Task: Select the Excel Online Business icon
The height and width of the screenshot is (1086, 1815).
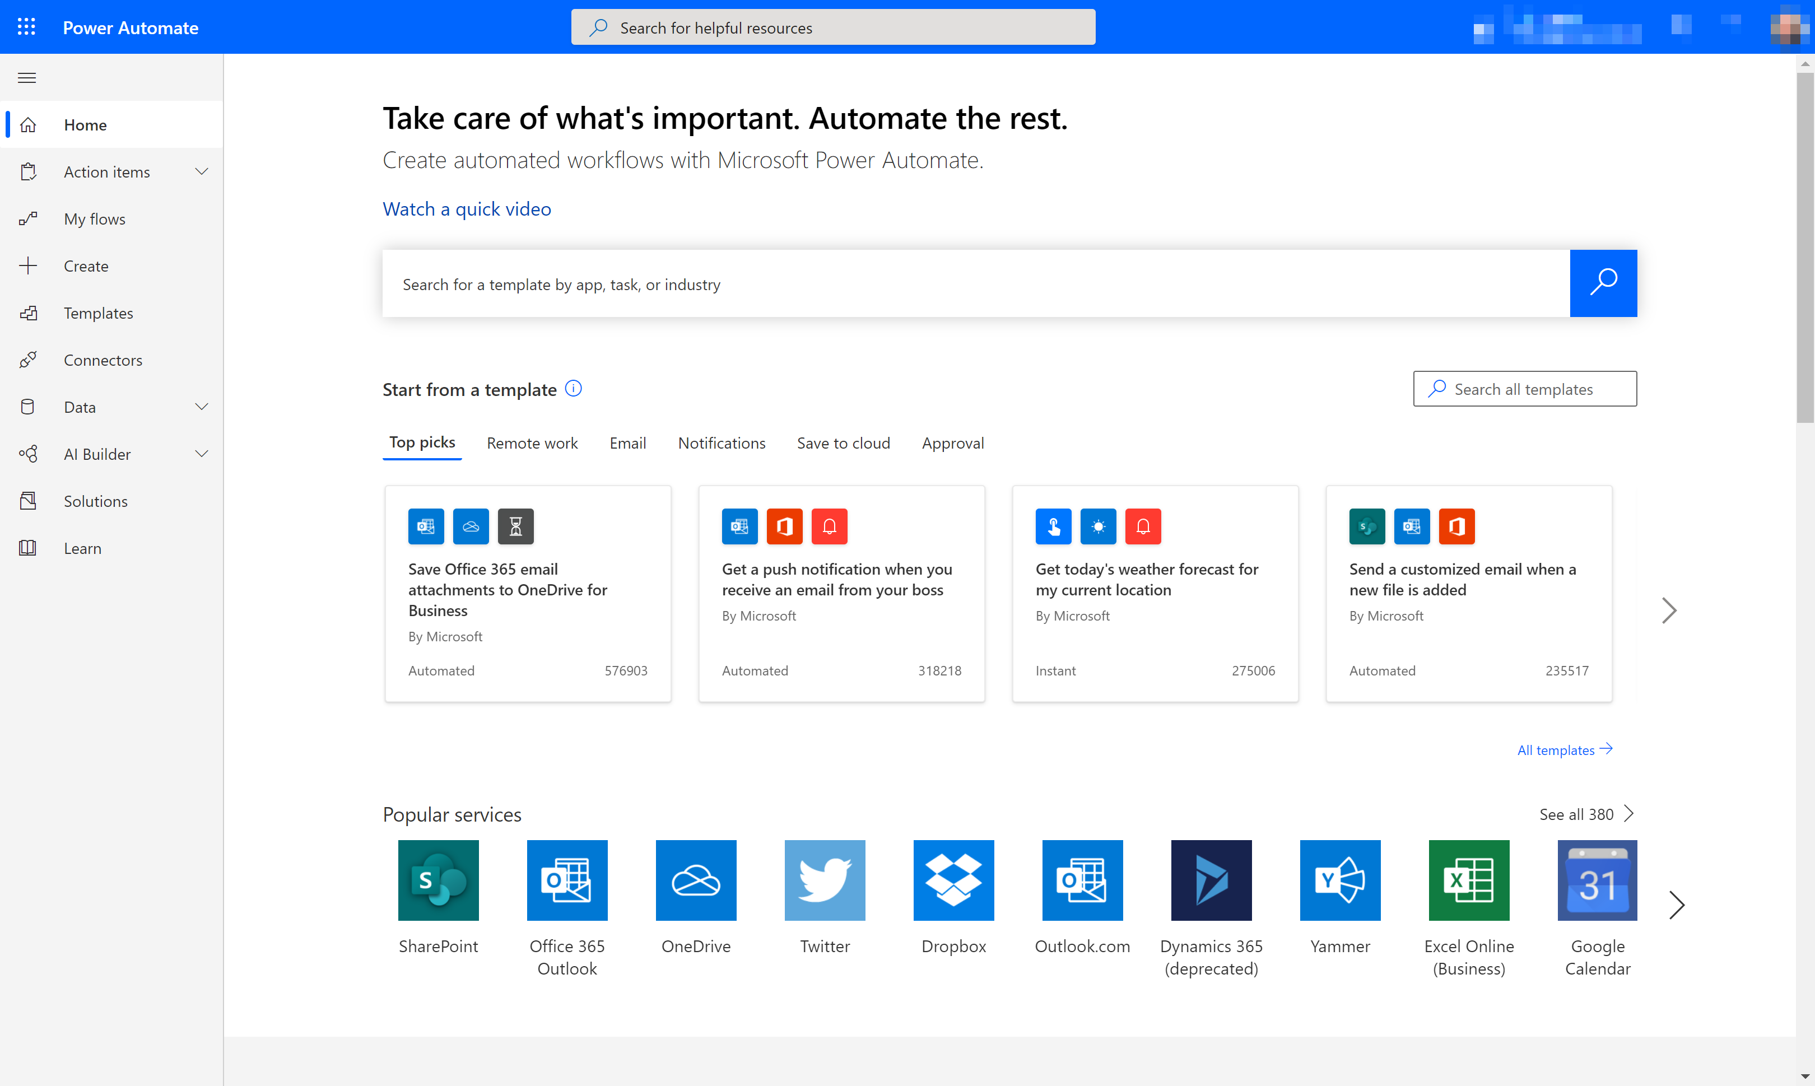Action: 1469,882
